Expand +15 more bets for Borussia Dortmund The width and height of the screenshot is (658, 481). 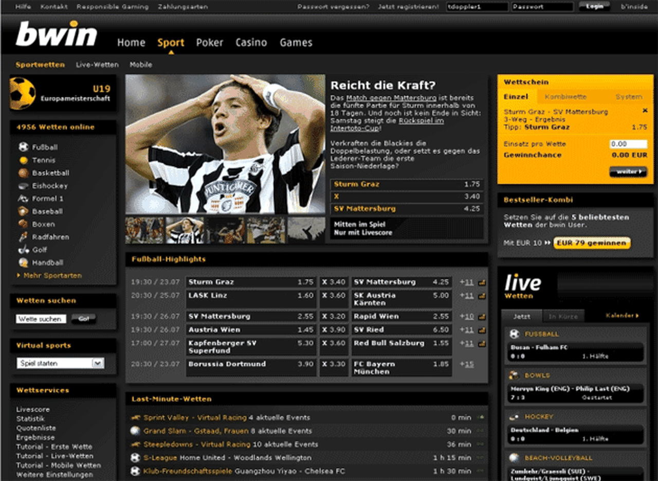click(467, 364)
